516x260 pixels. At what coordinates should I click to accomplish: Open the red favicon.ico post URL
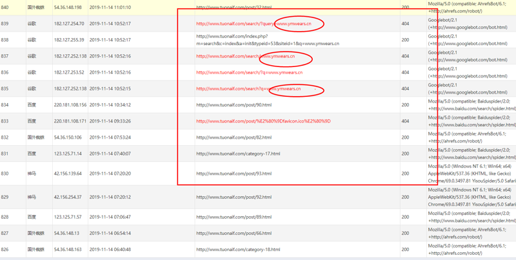click(264, 121)
